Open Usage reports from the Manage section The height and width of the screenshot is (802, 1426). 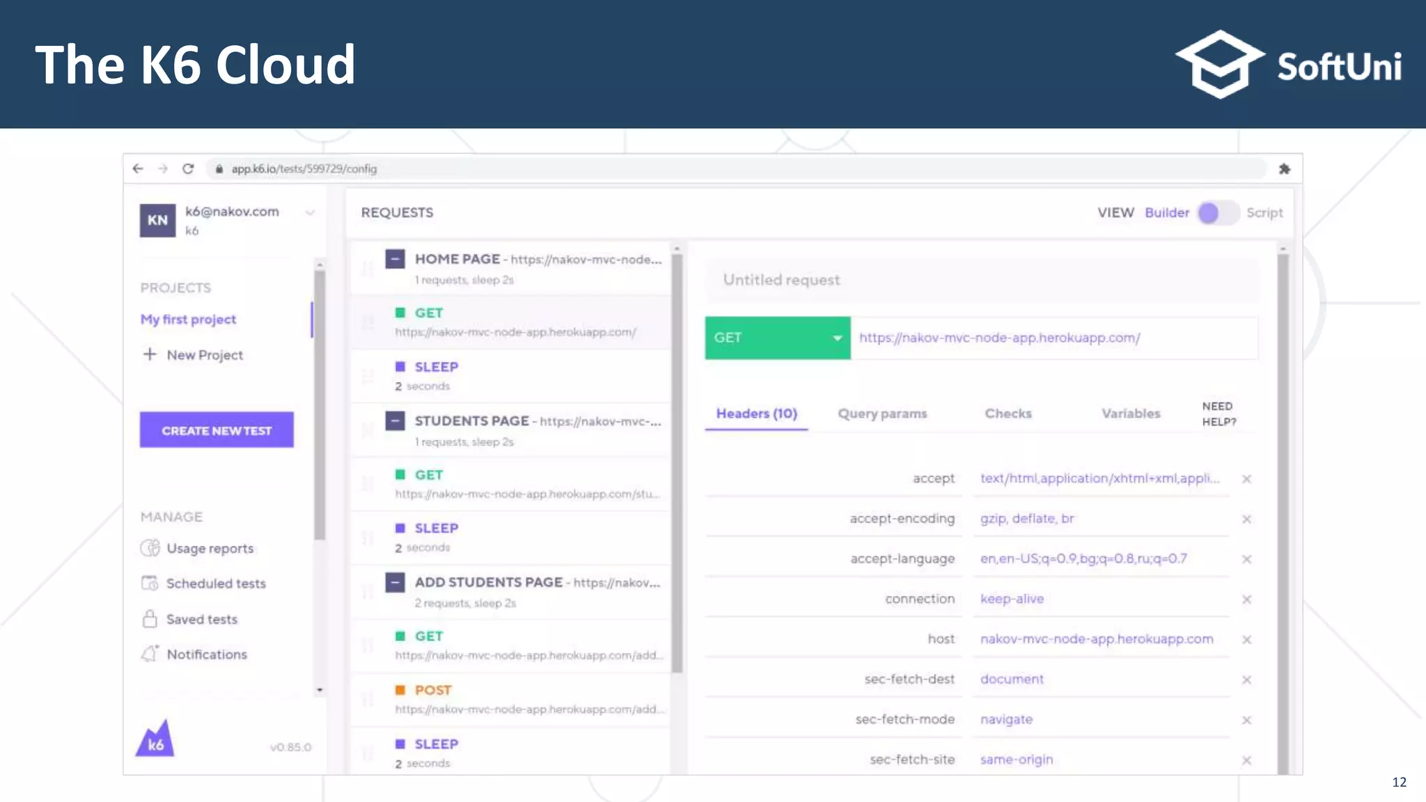(x=210, y=549)
